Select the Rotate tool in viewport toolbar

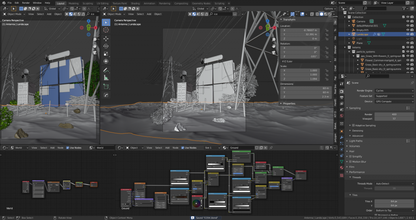106,46
